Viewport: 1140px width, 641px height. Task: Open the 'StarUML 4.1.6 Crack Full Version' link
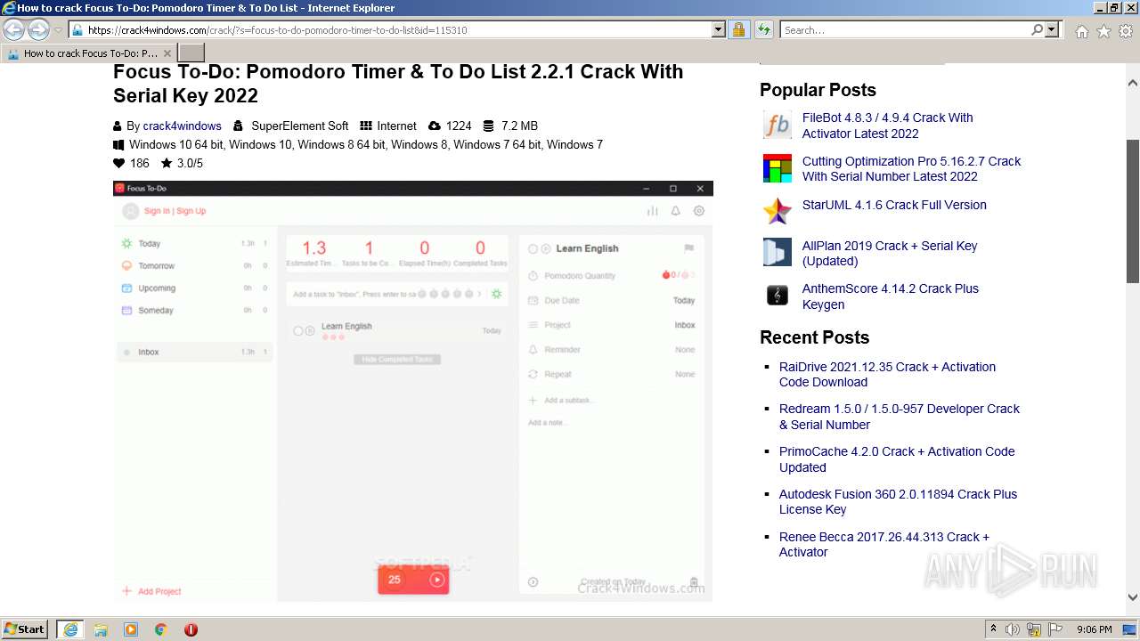tap(894, 205)
